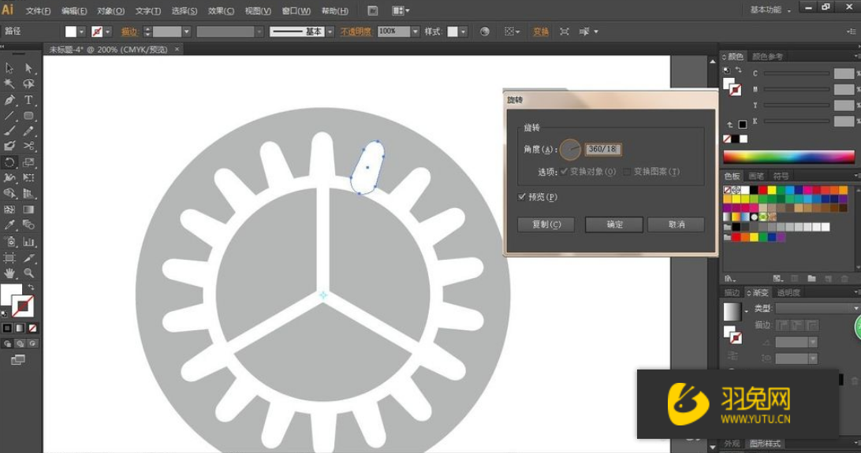Set toolbox paint mode to Color

tap(7, 328)
